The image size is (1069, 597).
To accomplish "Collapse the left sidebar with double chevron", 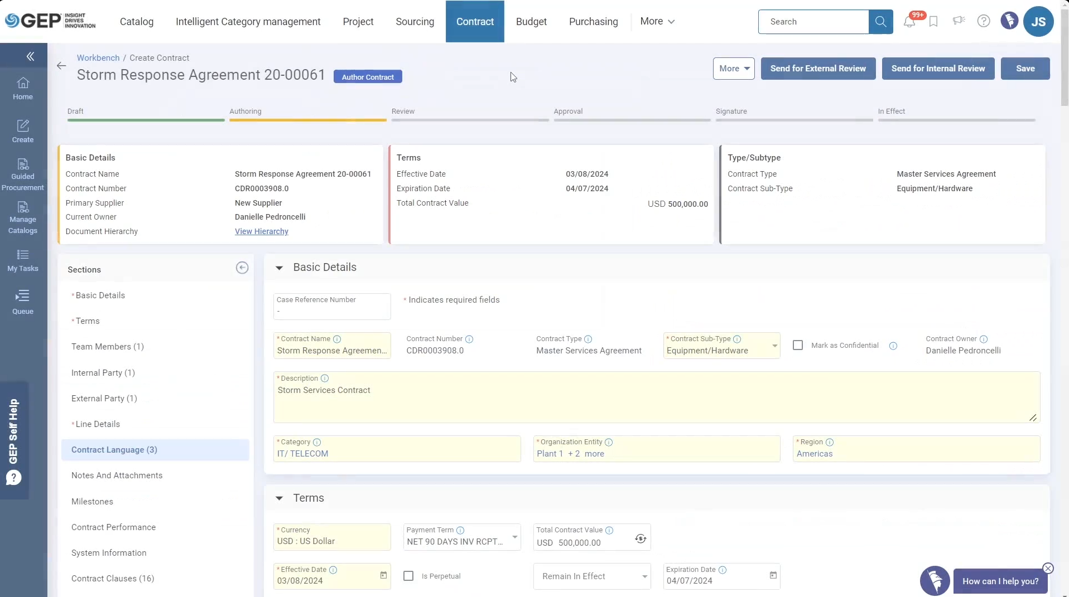I will 30,56.
